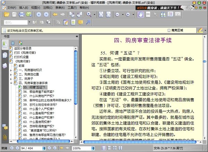208x152 pixels.
Task: Open the zoom out dropdown arrow
Action: (123, 15)
